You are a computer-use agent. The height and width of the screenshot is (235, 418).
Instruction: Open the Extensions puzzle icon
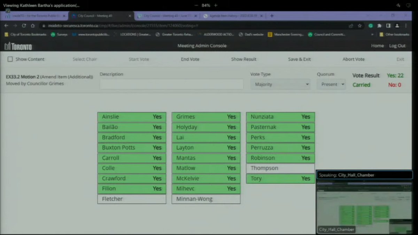pos(379,26)
